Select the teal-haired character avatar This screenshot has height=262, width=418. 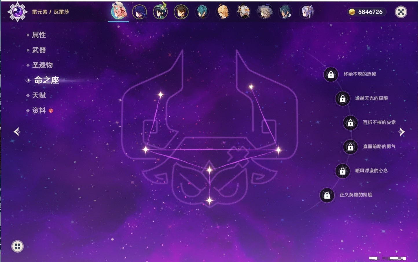click(202, 12)
